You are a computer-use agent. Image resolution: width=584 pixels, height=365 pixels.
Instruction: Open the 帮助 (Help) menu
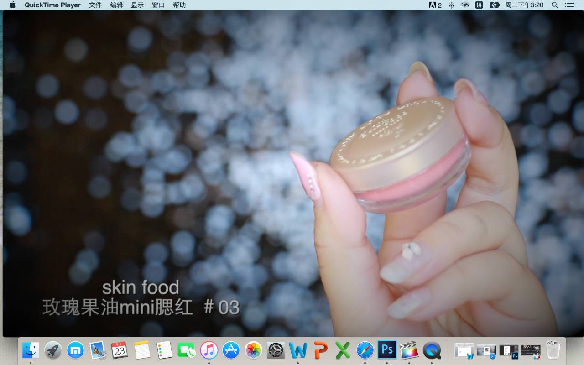coord(179,5)
